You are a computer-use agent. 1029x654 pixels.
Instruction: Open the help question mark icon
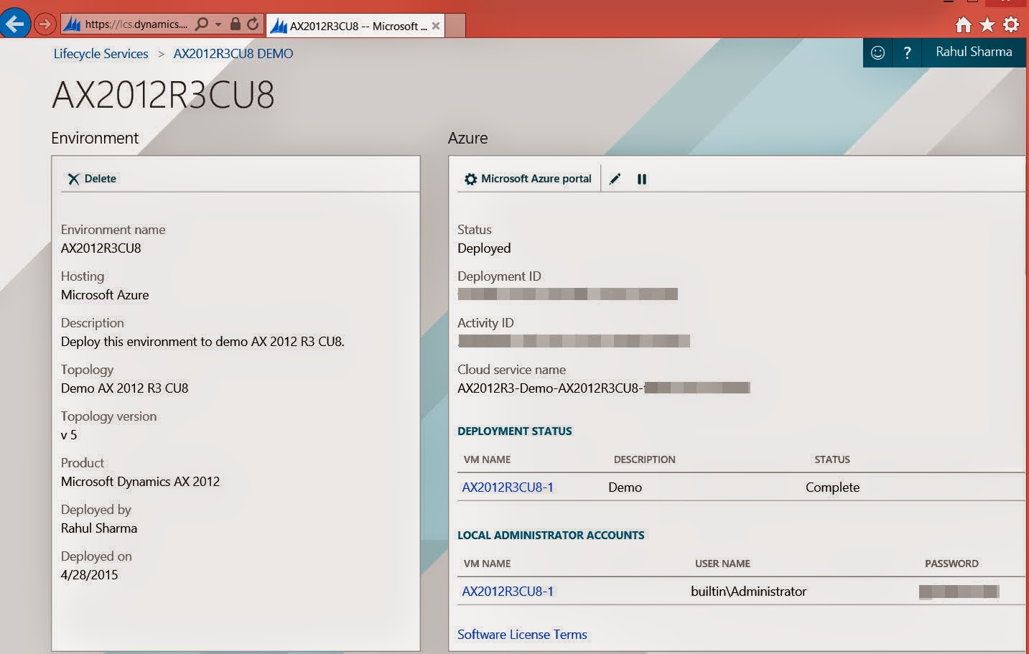[907, 52]
